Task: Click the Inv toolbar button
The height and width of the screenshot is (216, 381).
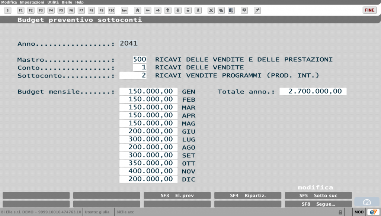Action: point(124,10)
